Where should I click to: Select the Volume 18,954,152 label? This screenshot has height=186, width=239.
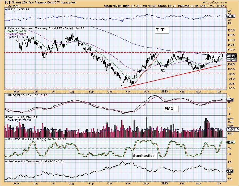[23, 117]
